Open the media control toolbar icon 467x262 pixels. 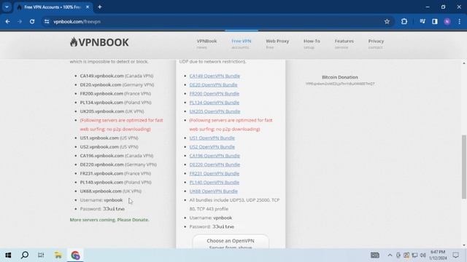(x=422, y=21)
